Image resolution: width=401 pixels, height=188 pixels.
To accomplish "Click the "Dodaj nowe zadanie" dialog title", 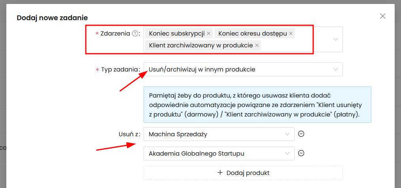I will [x=52, y=18].
